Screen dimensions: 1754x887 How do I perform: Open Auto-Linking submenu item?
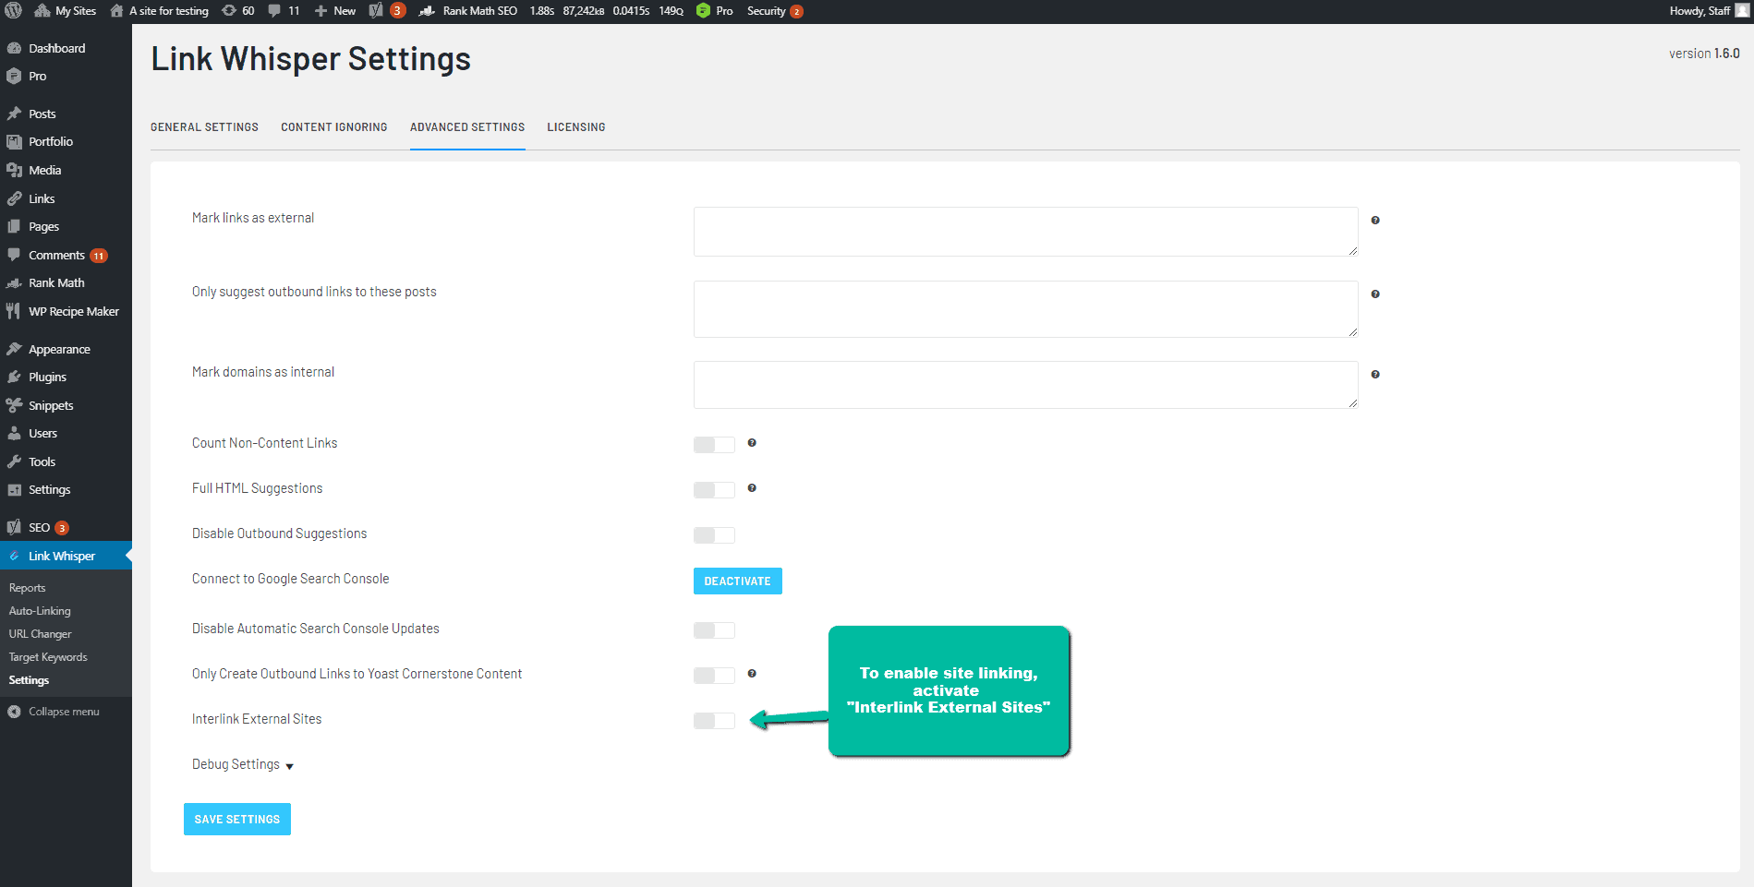[40, 611]
